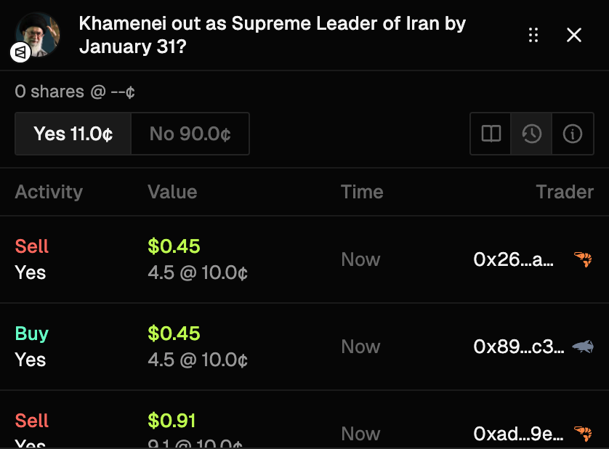Close the Khamenei market panel

point(574,35)
